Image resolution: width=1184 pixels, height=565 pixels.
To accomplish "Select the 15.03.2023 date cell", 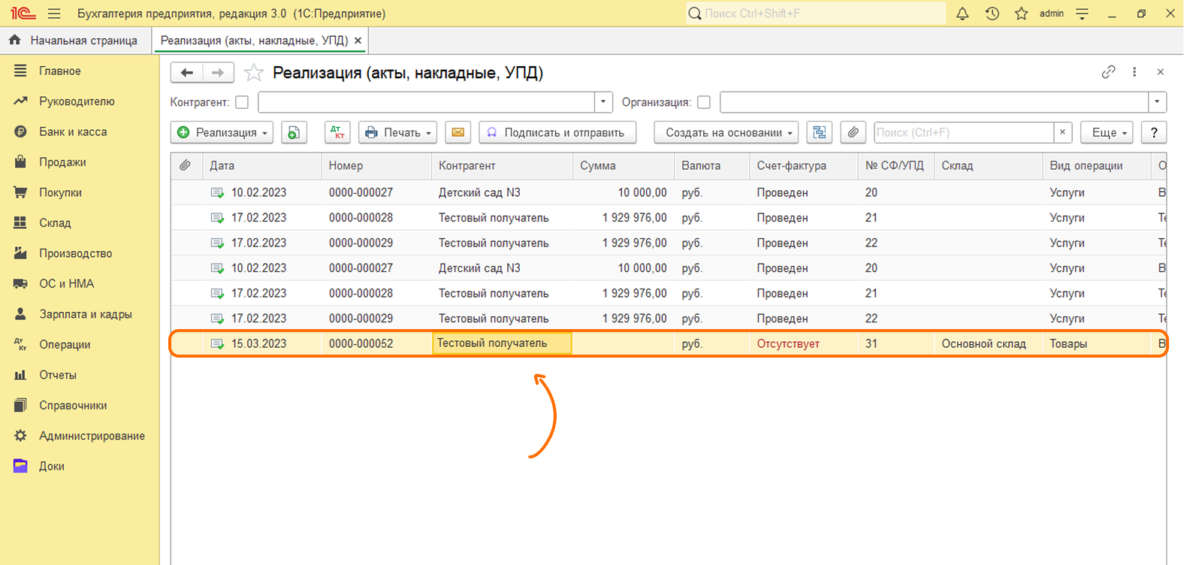I will coord(259,343).
